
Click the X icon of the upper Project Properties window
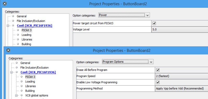[5, 4]
